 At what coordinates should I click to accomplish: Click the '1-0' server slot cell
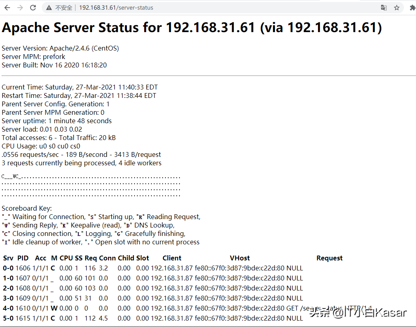pos(8,278)
